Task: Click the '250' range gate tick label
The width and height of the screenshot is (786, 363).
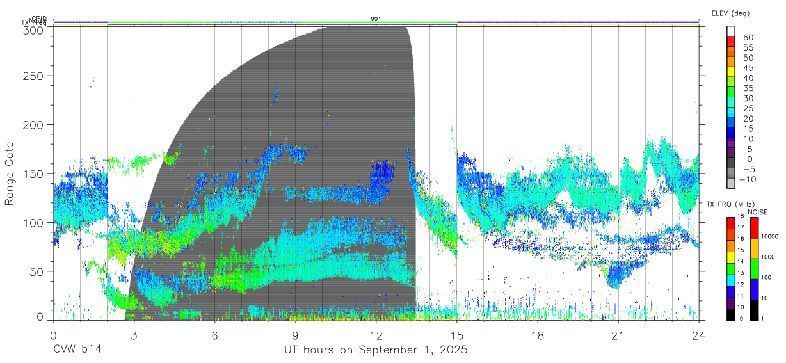Action: click(33, 76)
